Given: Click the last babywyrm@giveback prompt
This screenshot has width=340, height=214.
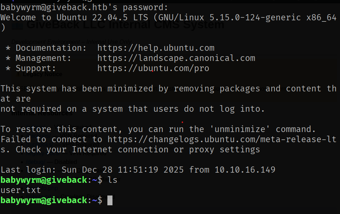Looking at the screenshot, I should (44, 200).
